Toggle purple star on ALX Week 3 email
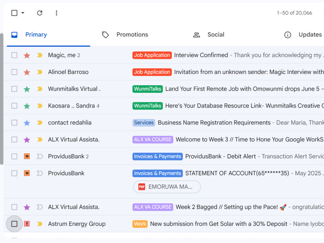Image resolution: width=324 pixels, height=243 pixels. click(x=27, y=140)
